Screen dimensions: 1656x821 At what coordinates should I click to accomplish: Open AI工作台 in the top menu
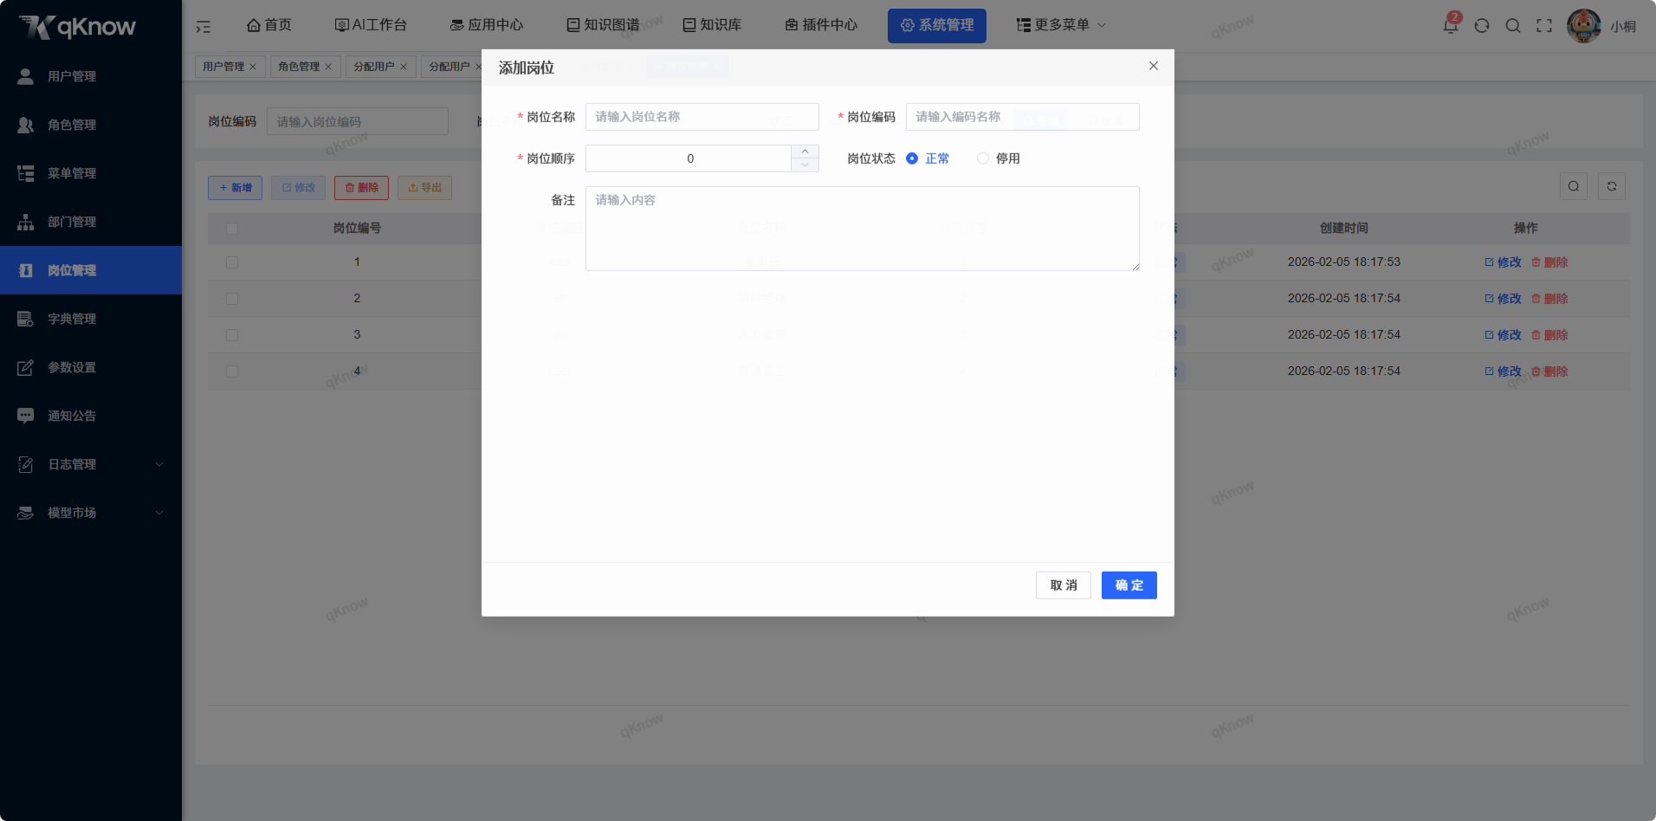(371, 25)
